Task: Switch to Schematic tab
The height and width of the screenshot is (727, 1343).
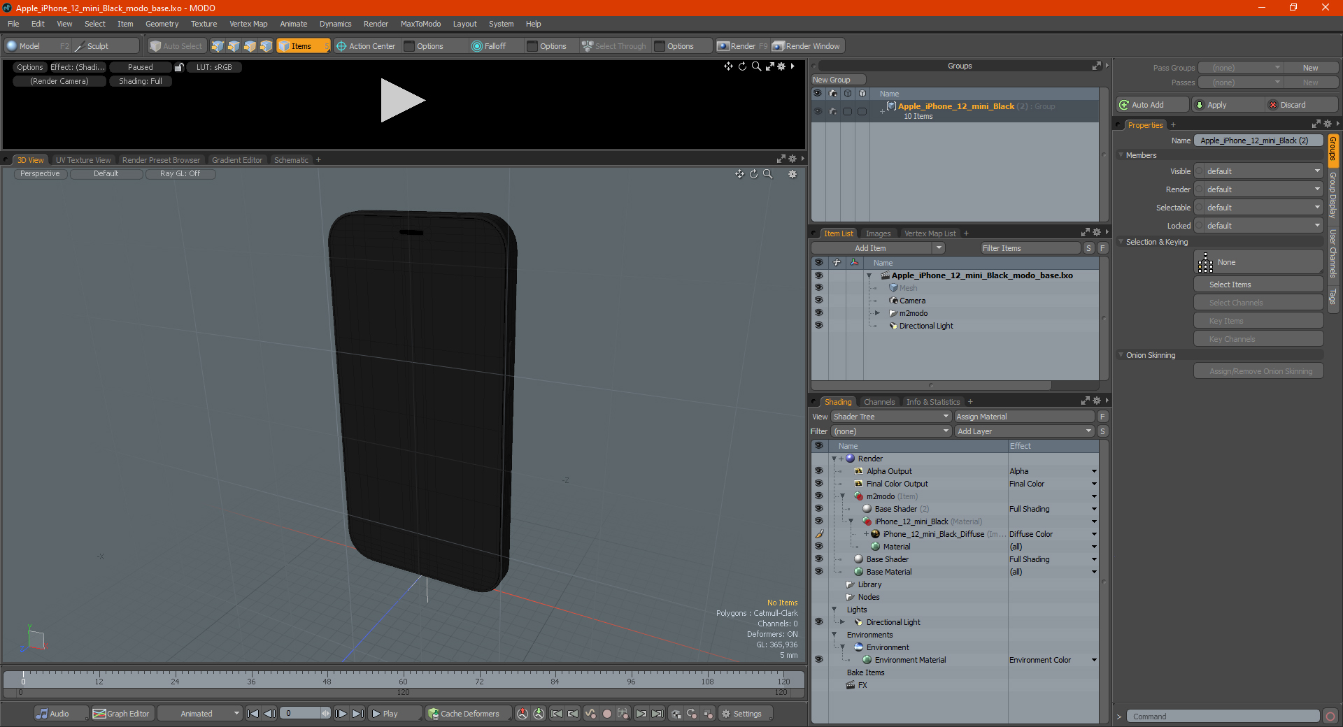Action: pyautogui.click(x=291, y=160)
